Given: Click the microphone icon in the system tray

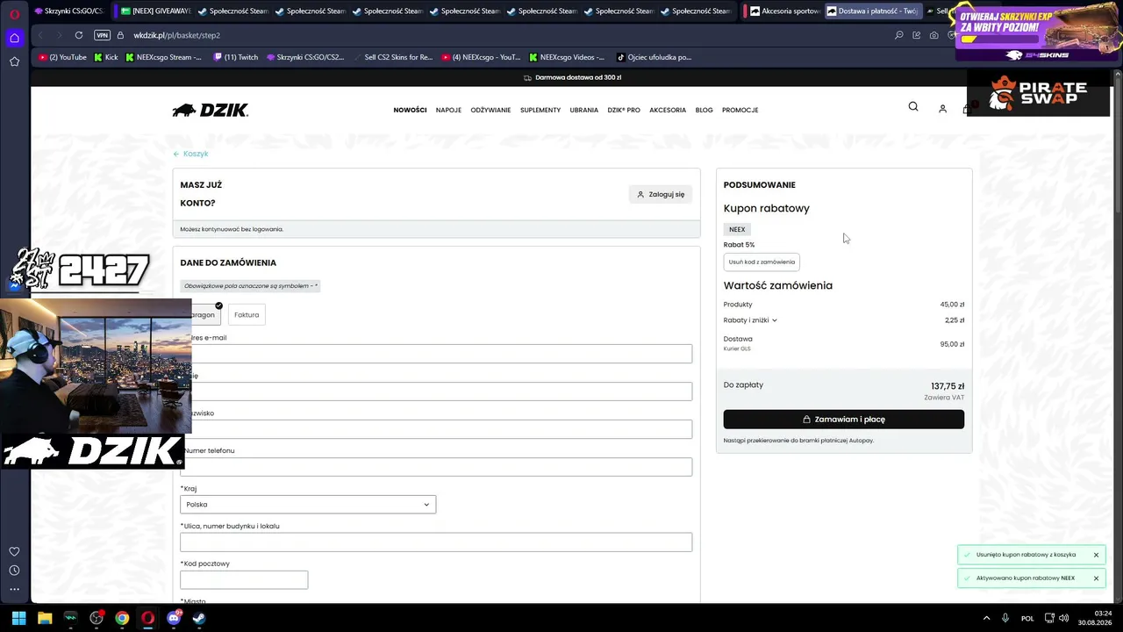Looking at the screenshot, I should [x=1005, y=618].
